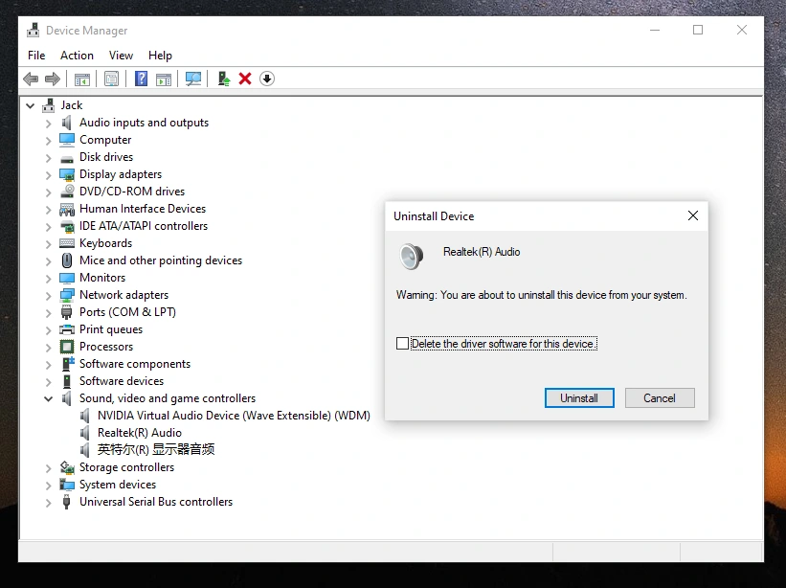Expand Audio inputs and outputs
786x588 pixels.
(x=48, y=124)
